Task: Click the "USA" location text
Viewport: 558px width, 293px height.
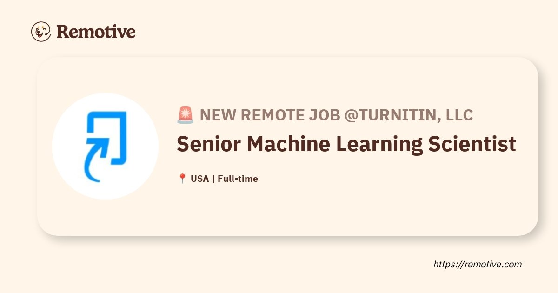Action: (199, 179)
